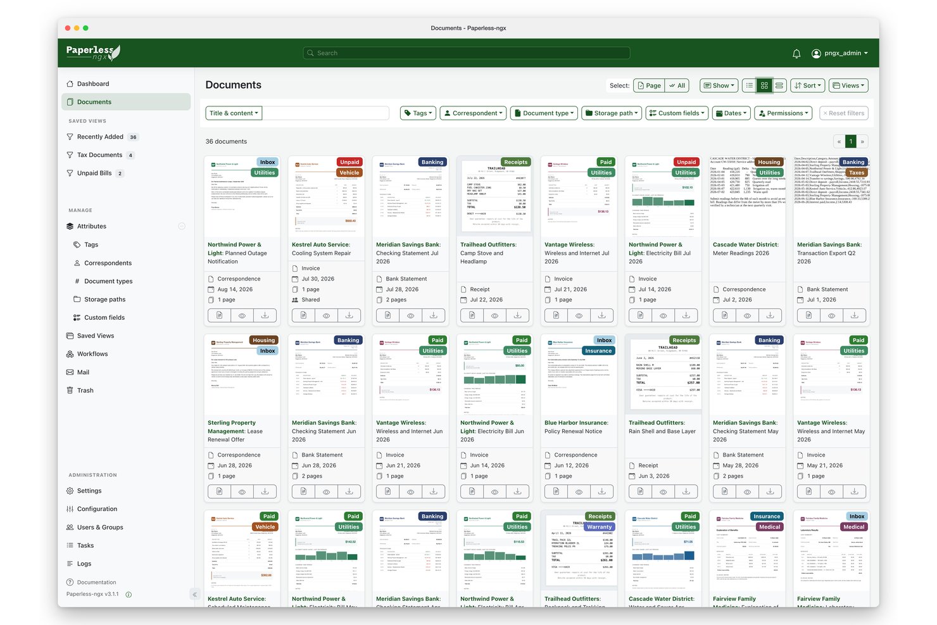The width and height of the screenshot is (937, 625).
Task: Download the Vantage Wireless May 2026 invoice
Action: coord(854,491)
